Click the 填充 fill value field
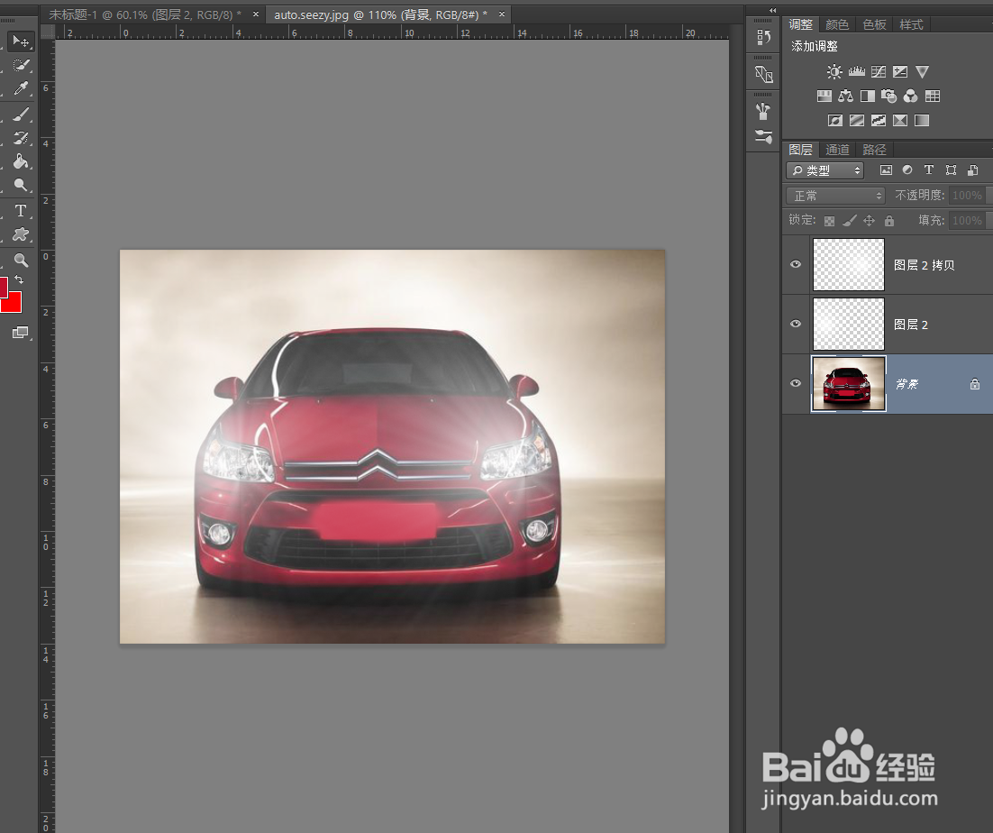The height and width of the screenshot is (833, 993). [x=969, y=221]
